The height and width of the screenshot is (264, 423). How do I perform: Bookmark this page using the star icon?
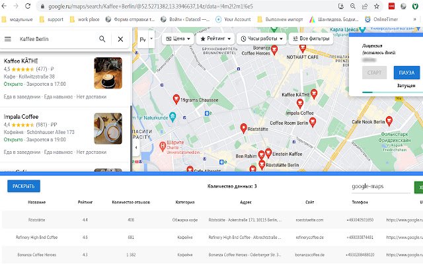click(377, 6)
